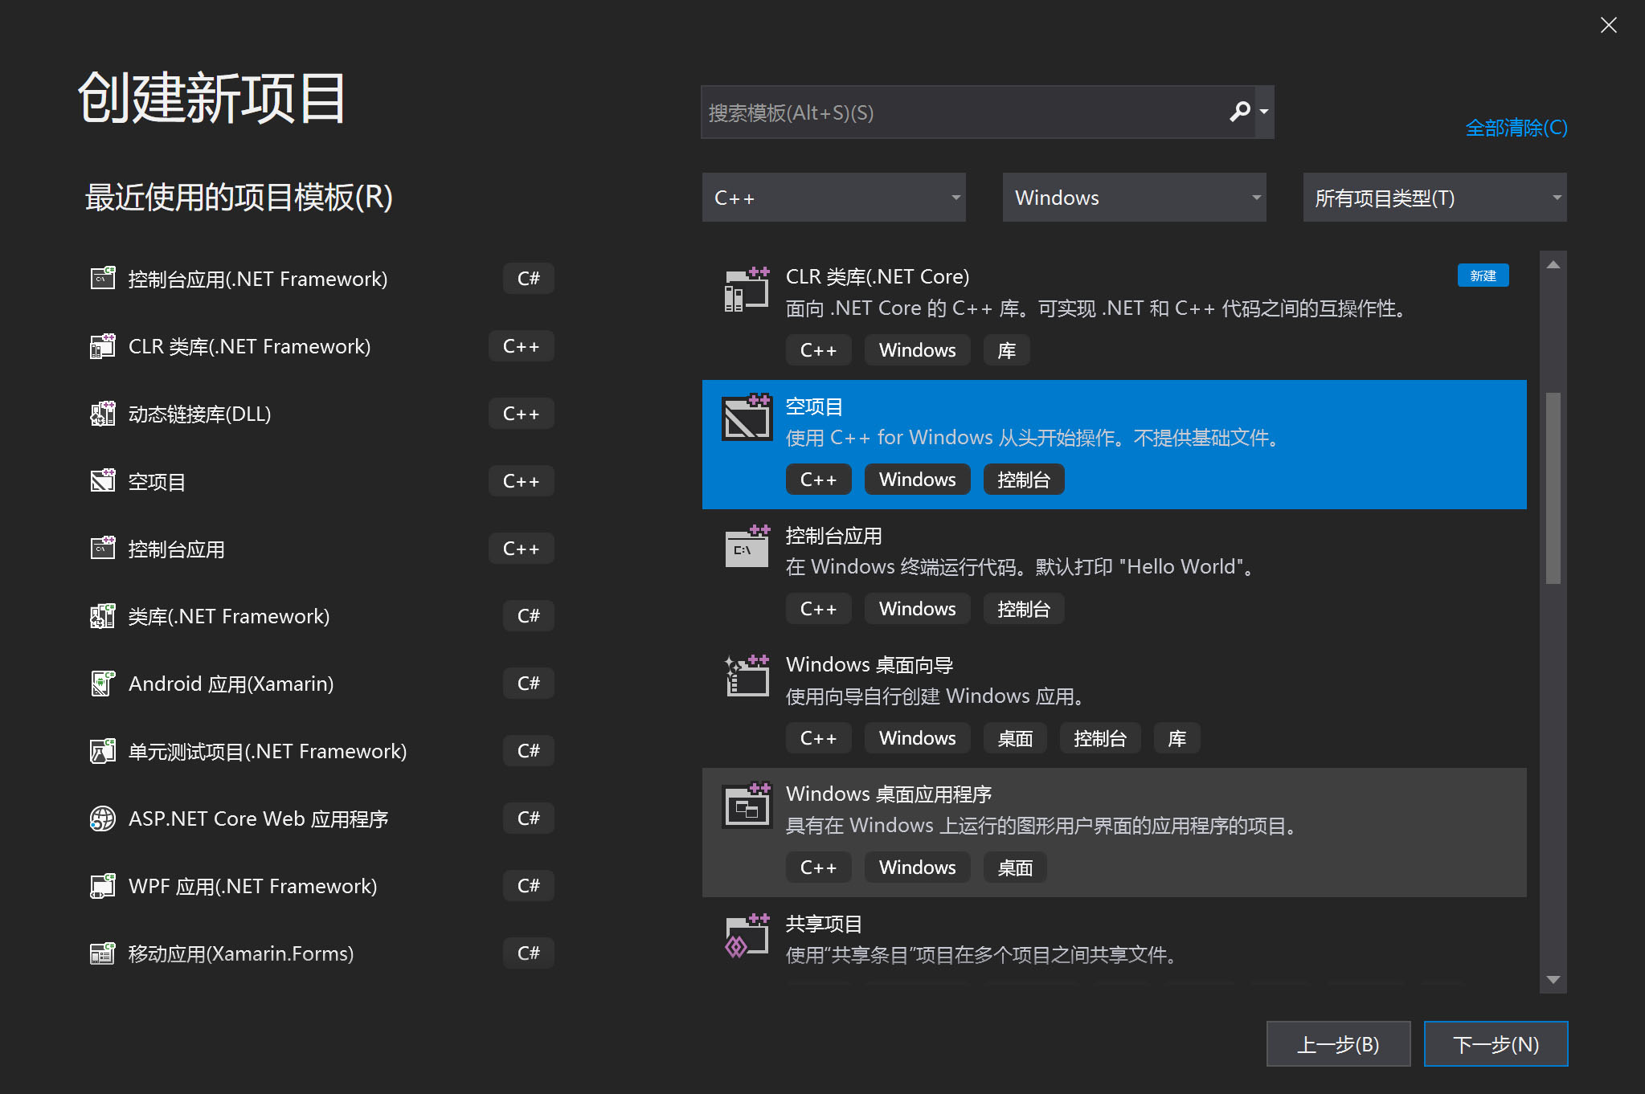Image resolution: width=1645 pixels, height=1094 pixels.
Task: Click the scrollbar up arrow of template list
Action: 1553,264
